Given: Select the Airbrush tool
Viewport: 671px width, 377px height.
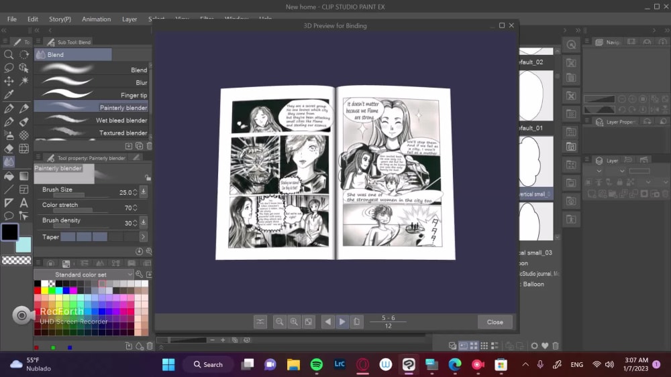Looking at the screenshot, I should tap(9, 135).
